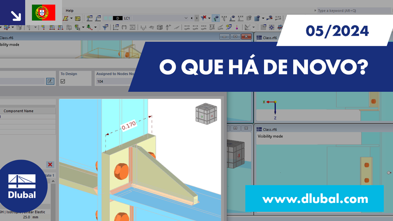This screenshot has width=393, height=221.
Task: Click lower right Class.rf6 window title
Action: [270, 129]
